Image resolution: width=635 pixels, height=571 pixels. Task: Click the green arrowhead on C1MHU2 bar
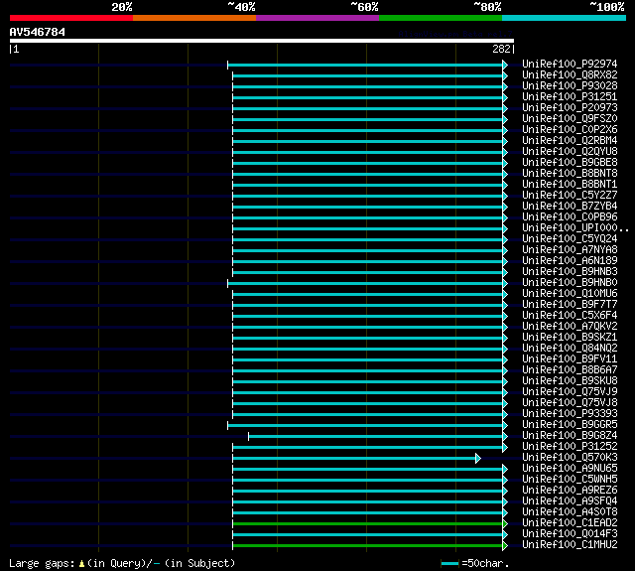(x=505, y=546)
